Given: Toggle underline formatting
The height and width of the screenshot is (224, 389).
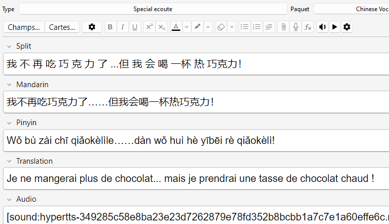Looking at the screenshot, I should (x=135, y=27).
